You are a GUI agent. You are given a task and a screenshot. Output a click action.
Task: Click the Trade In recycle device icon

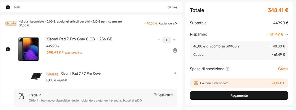tap(21, 96)
